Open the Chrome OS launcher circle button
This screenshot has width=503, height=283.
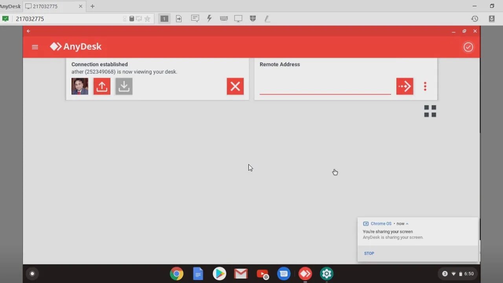click(x=32, y=274)
